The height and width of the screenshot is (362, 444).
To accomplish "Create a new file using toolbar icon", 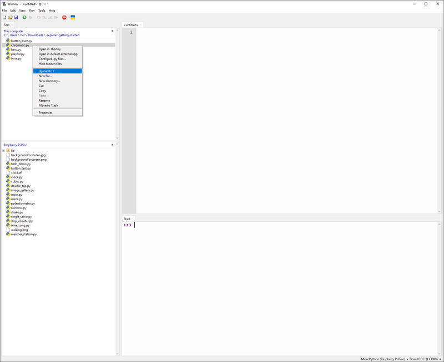I will pos(5,17).
